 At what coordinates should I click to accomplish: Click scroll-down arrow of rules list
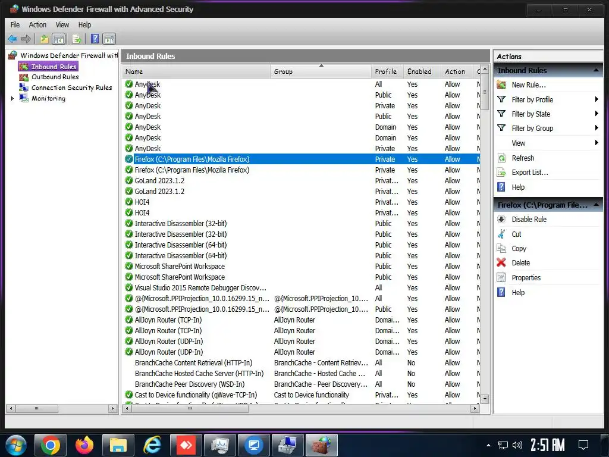click(484, 399)
